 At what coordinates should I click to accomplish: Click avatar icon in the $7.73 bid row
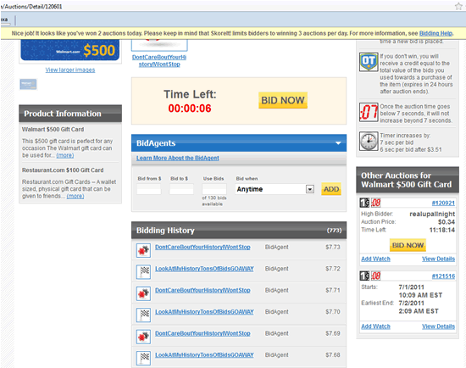[x=143, y=250]
